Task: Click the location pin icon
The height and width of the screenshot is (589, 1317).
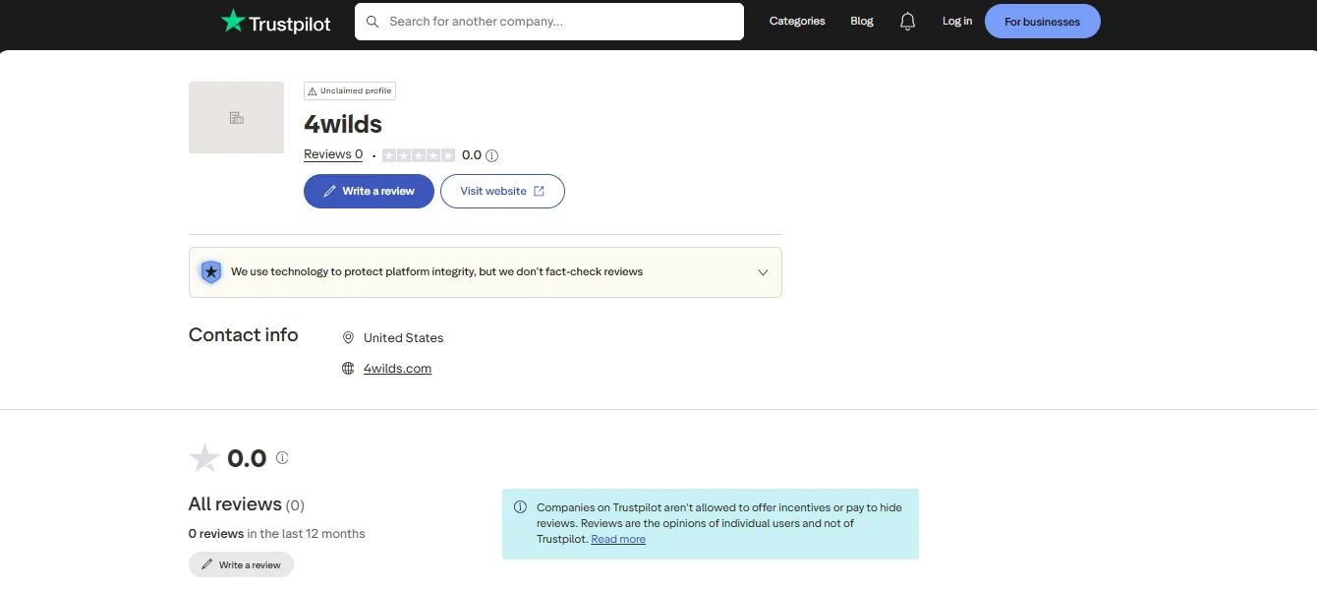Action: tap(348, 338)
